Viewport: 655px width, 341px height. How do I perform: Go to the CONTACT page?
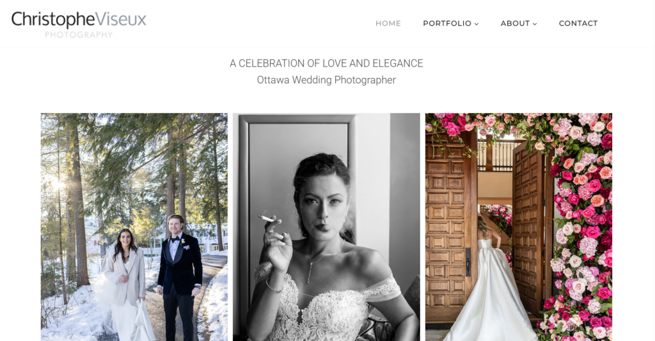pyautogui.click(x=578, y=24)
